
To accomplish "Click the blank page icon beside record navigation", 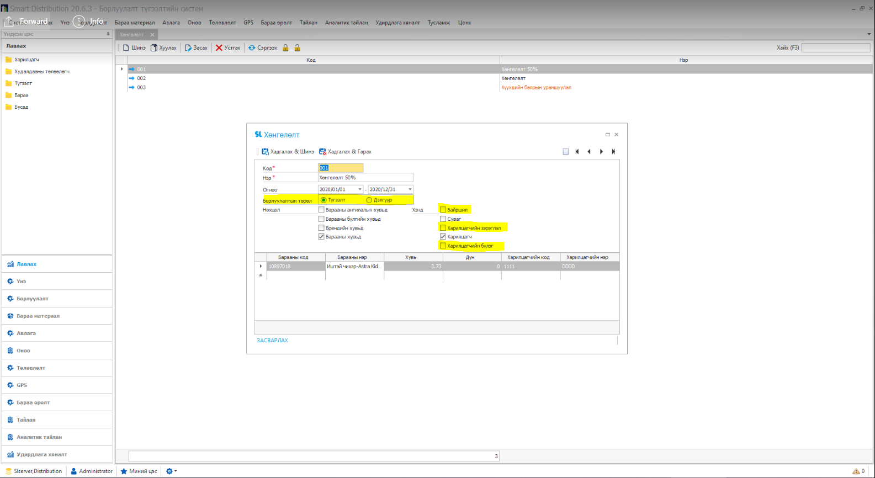I will pos(565,152).
